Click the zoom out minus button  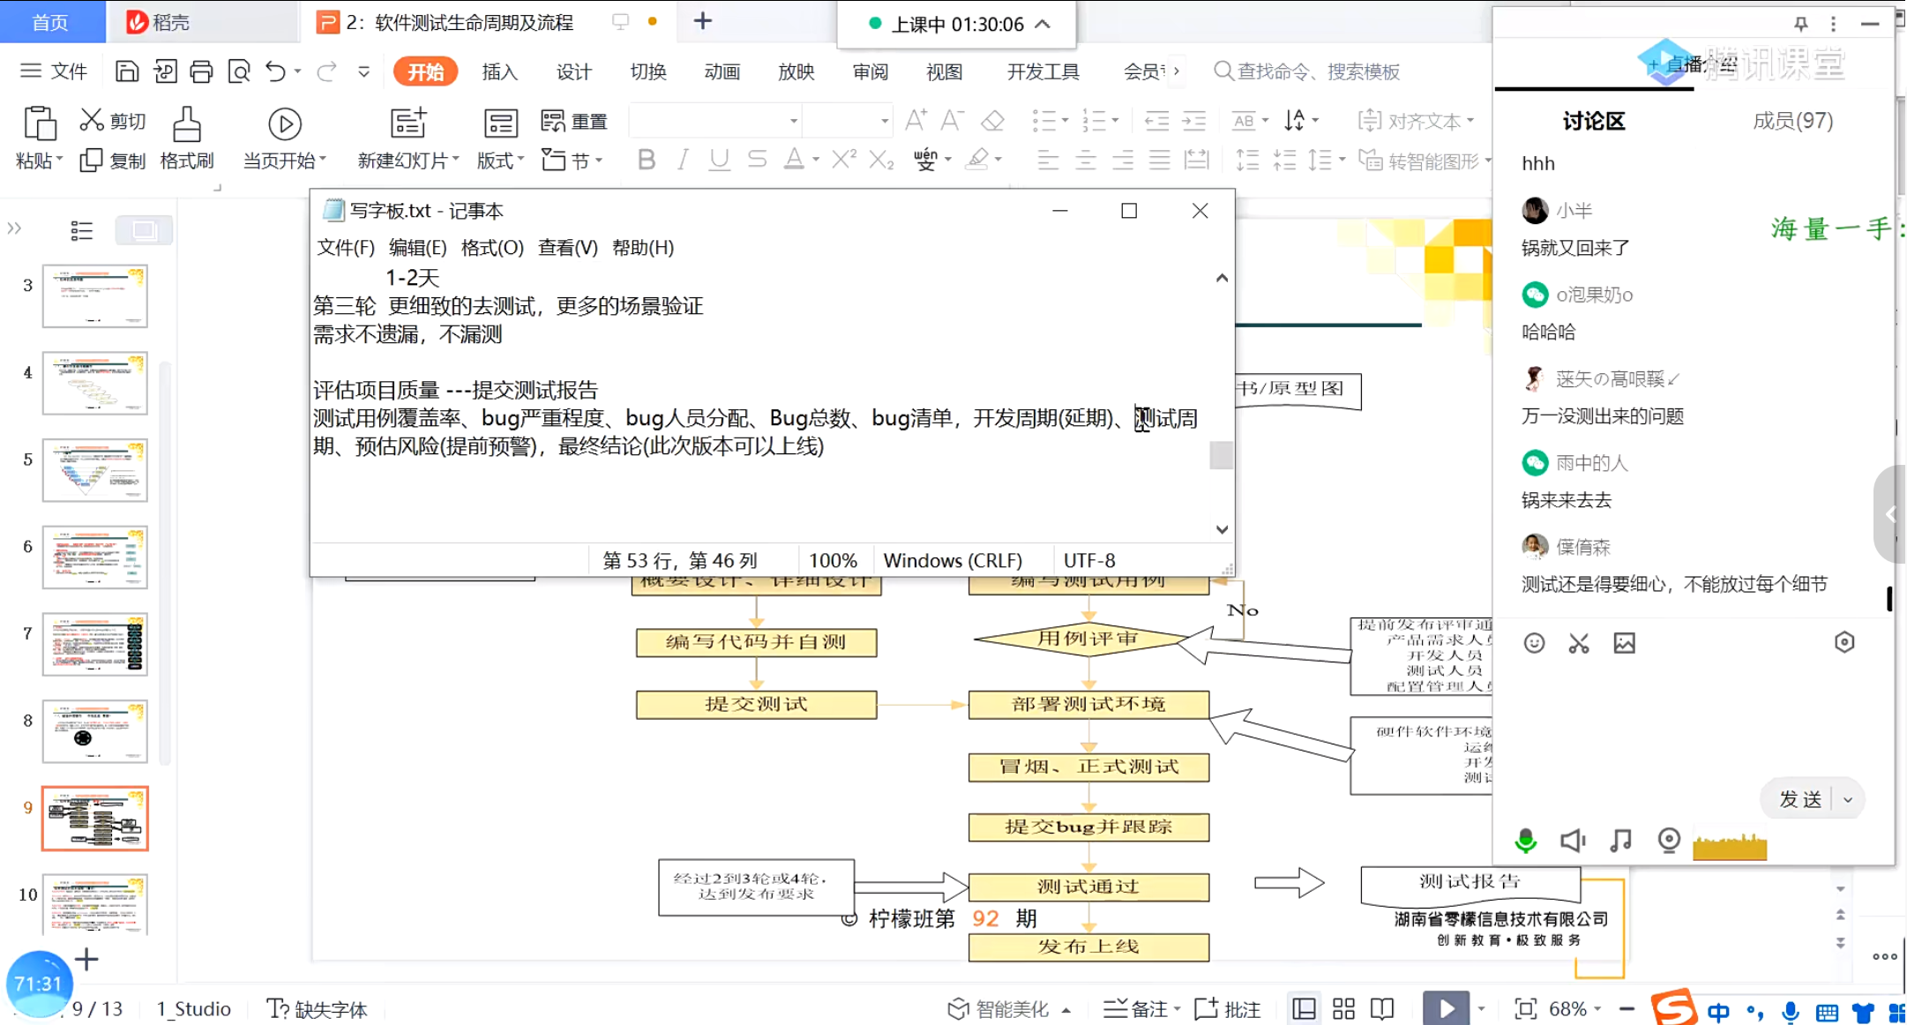[1627, 1008]
